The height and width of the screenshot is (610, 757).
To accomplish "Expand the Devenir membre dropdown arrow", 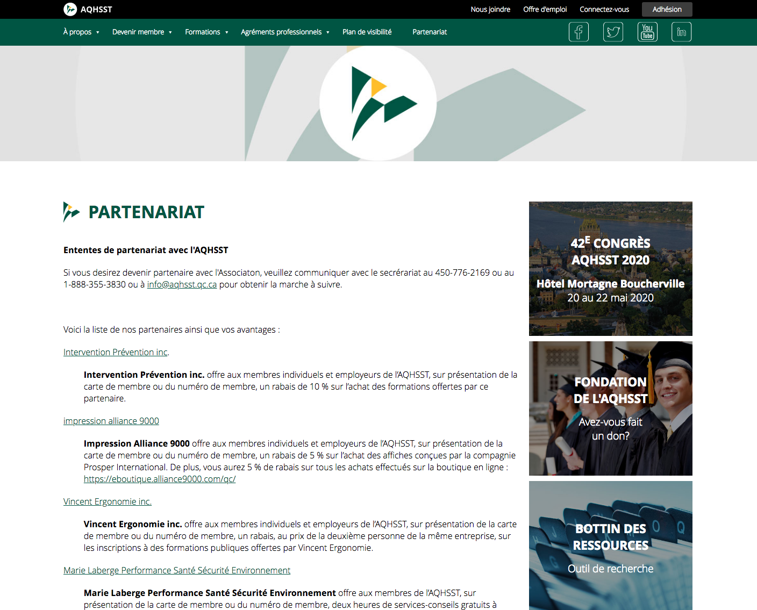I will pos(170,32).
